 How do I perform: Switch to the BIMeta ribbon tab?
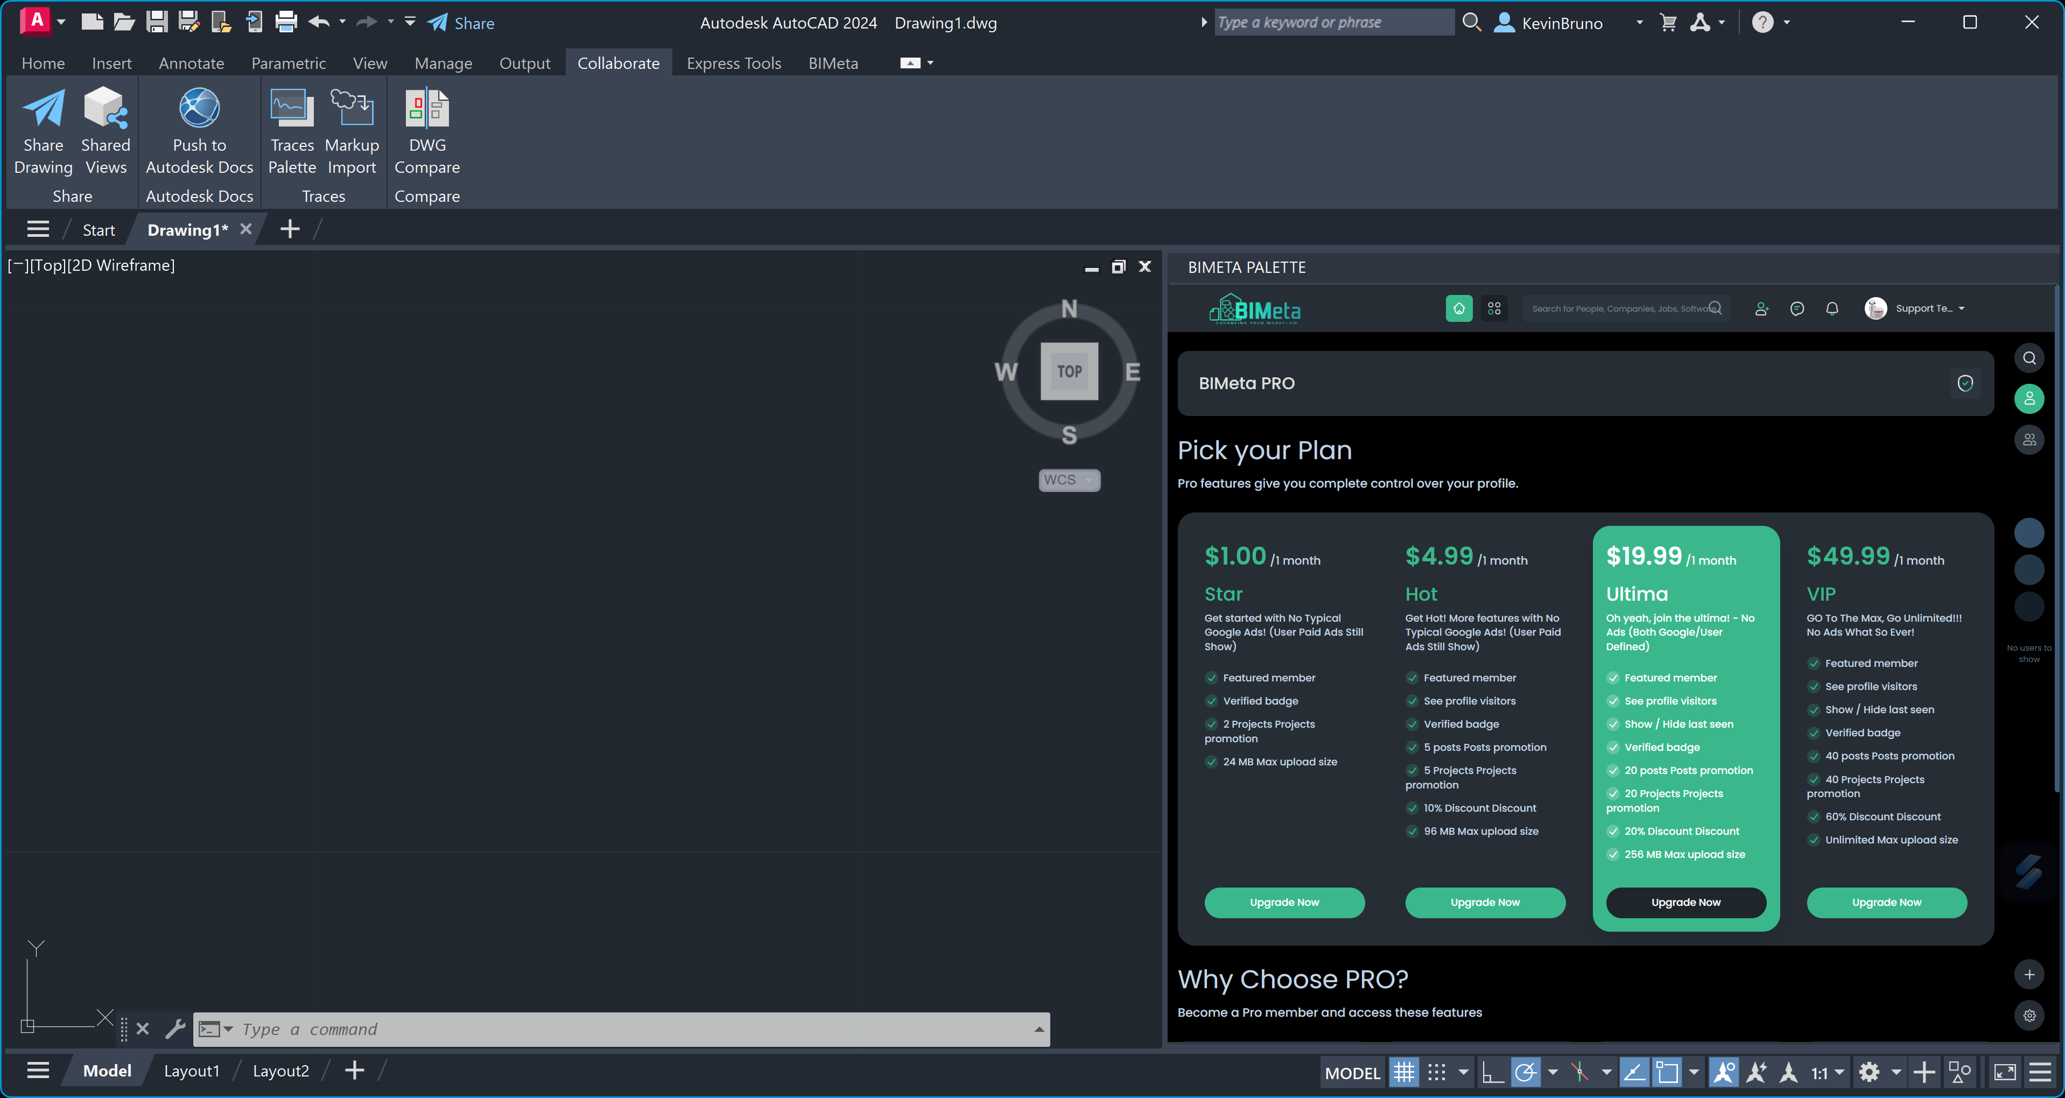pyautogui.click(x=833, y=64)
